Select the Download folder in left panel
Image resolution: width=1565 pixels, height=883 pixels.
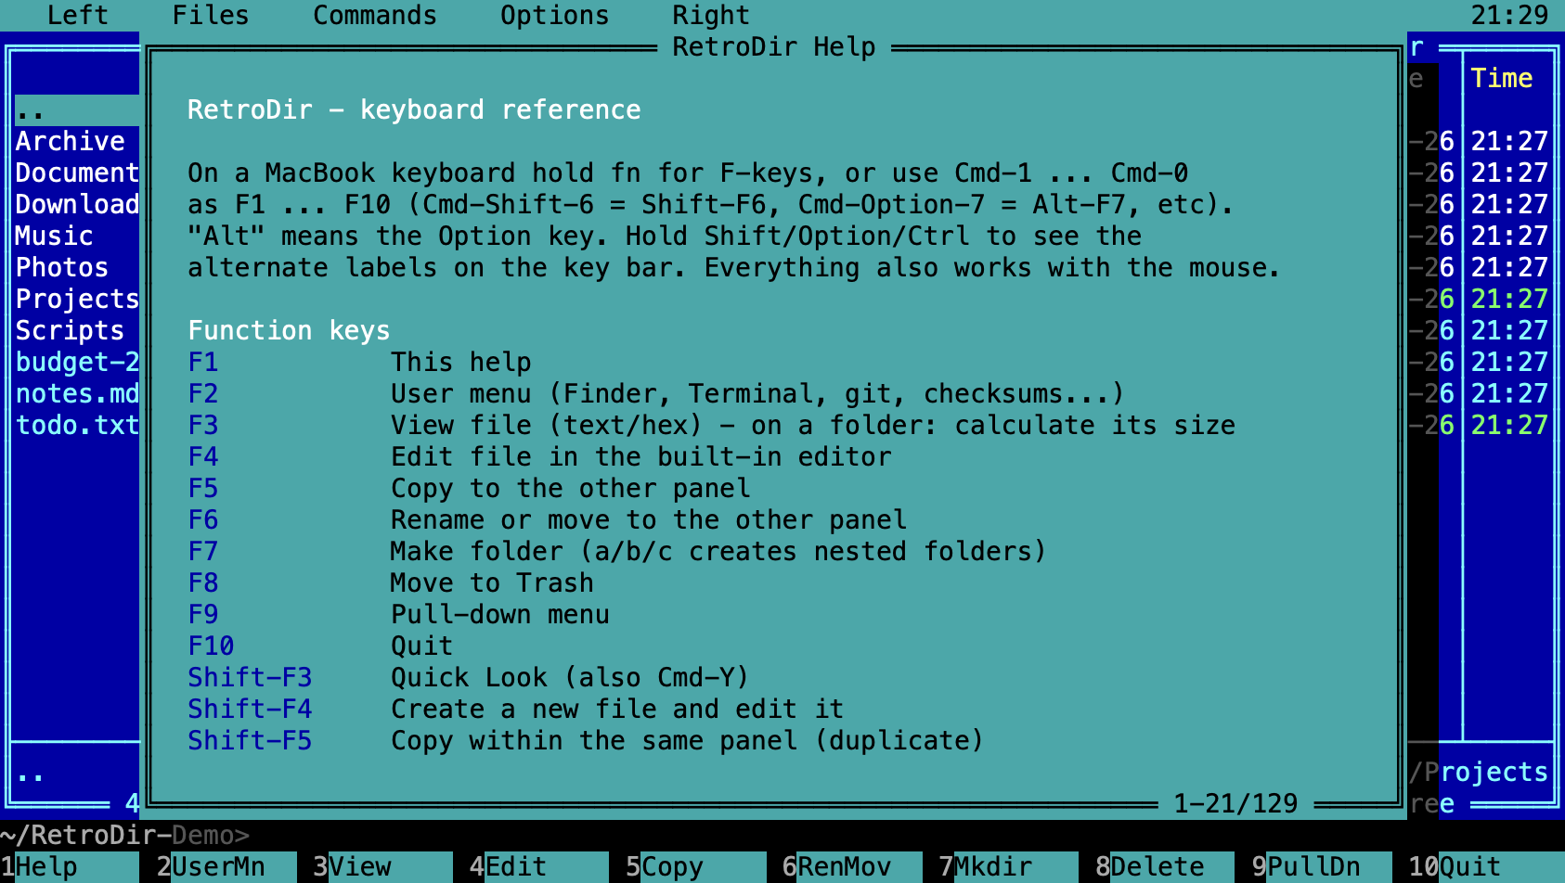pyautogui.click(x=77, y=205)
